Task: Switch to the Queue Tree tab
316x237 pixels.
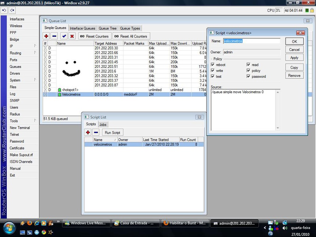Action: point(107,28)
